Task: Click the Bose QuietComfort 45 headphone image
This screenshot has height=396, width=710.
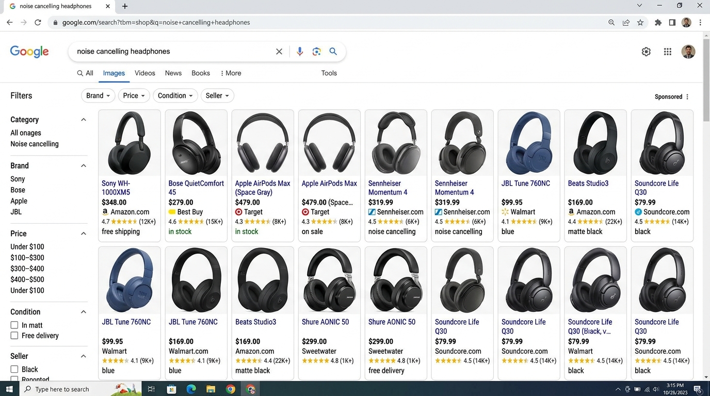Action: pyautogui.click(x=196, y=143)
